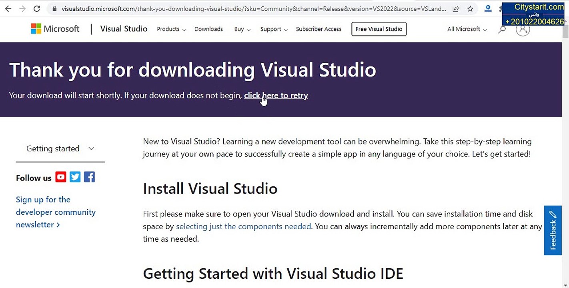Open the Microsoft logo home link
The width and height of the screenshot is (569, 288).
pos(55,29)
